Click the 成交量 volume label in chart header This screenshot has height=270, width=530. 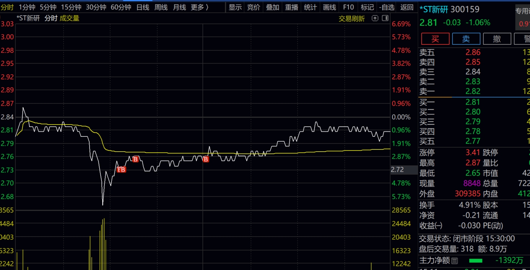point(70,18)
